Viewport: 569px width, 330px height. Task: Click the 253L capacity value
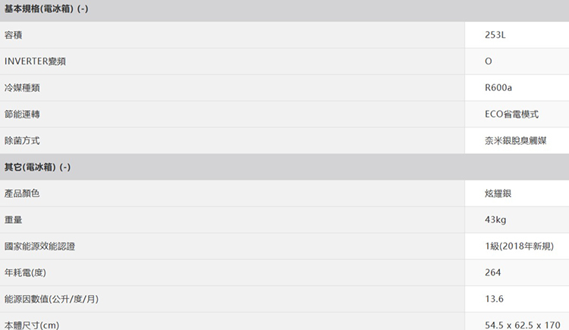[x=495, y=35]
